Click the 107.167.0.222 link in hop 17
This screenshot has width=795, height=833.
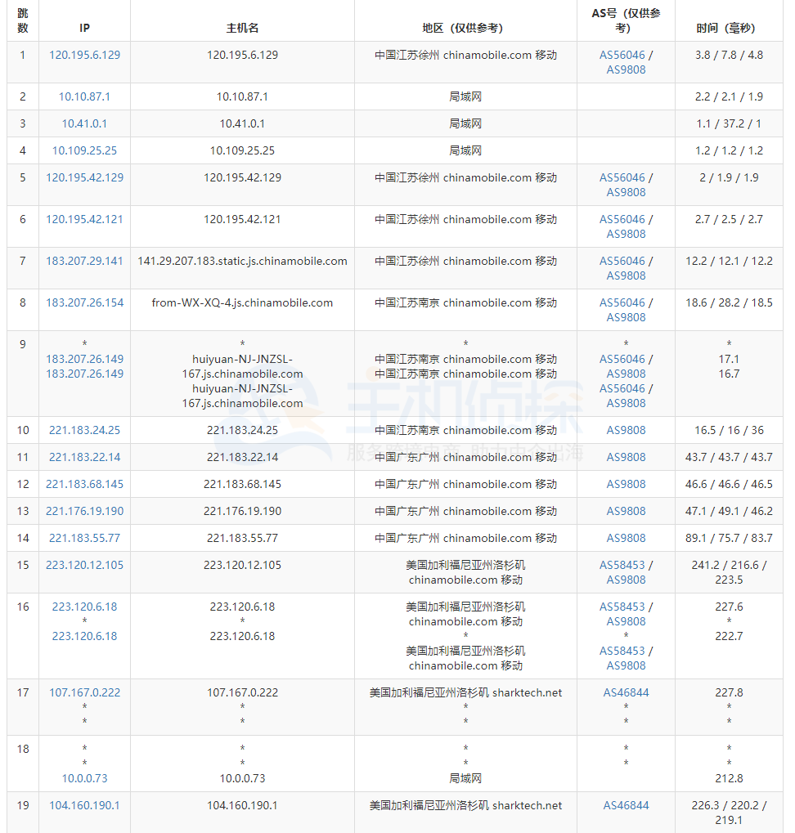(x=84, y=692)
